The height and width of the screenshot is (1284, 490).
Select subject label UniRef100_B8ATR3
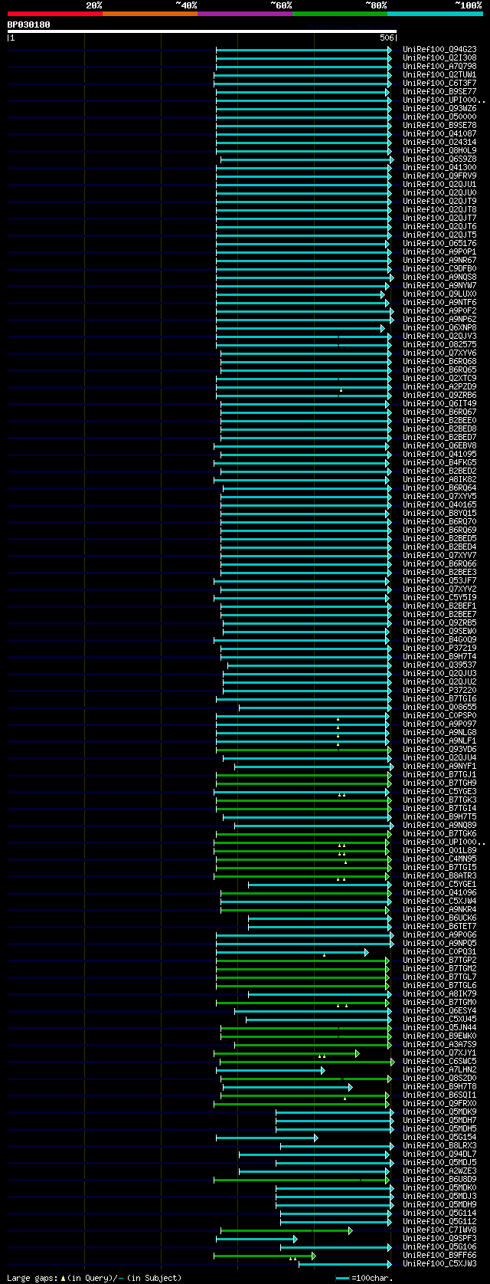pos(439,876)
